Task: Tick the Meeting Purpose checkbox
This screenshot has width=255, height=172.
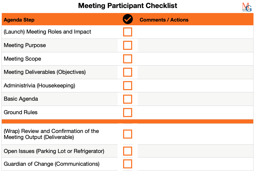Action: [x=127, y=45]
